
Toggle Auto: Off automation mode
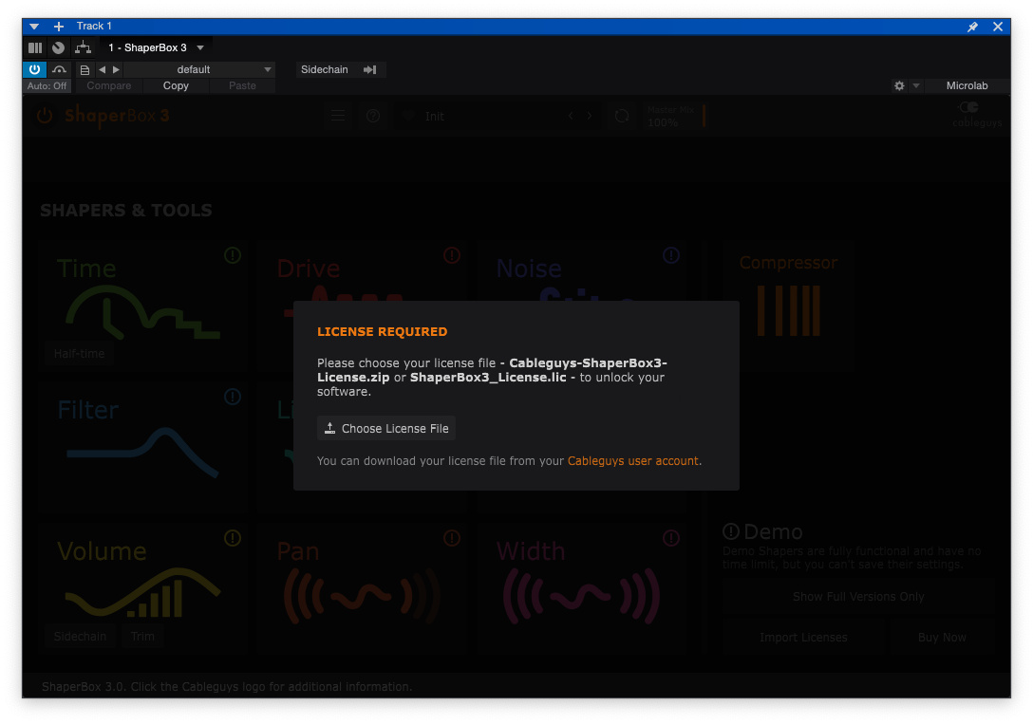(47, 85)
